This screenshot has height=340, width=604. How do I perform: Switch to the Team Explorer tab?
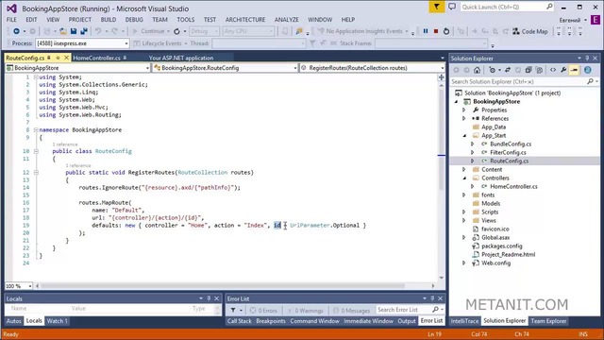click(548, 321)
